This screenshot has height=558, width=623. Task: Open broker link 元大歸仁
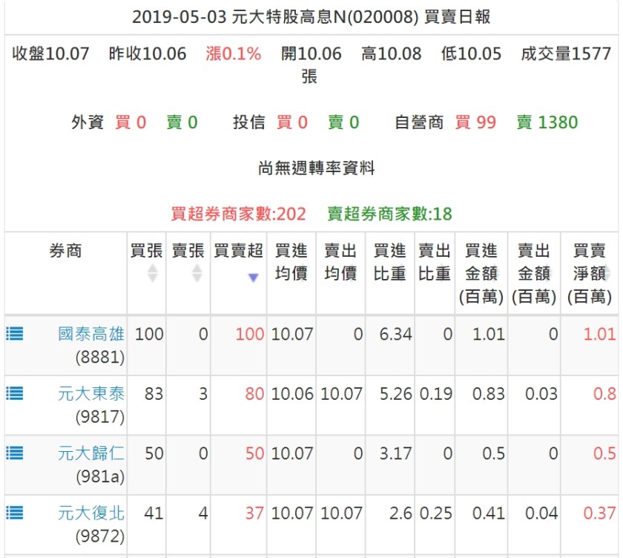coord(91,453)
